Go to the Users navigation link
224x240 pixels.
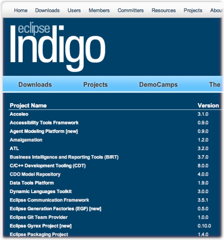coord(74,10)
